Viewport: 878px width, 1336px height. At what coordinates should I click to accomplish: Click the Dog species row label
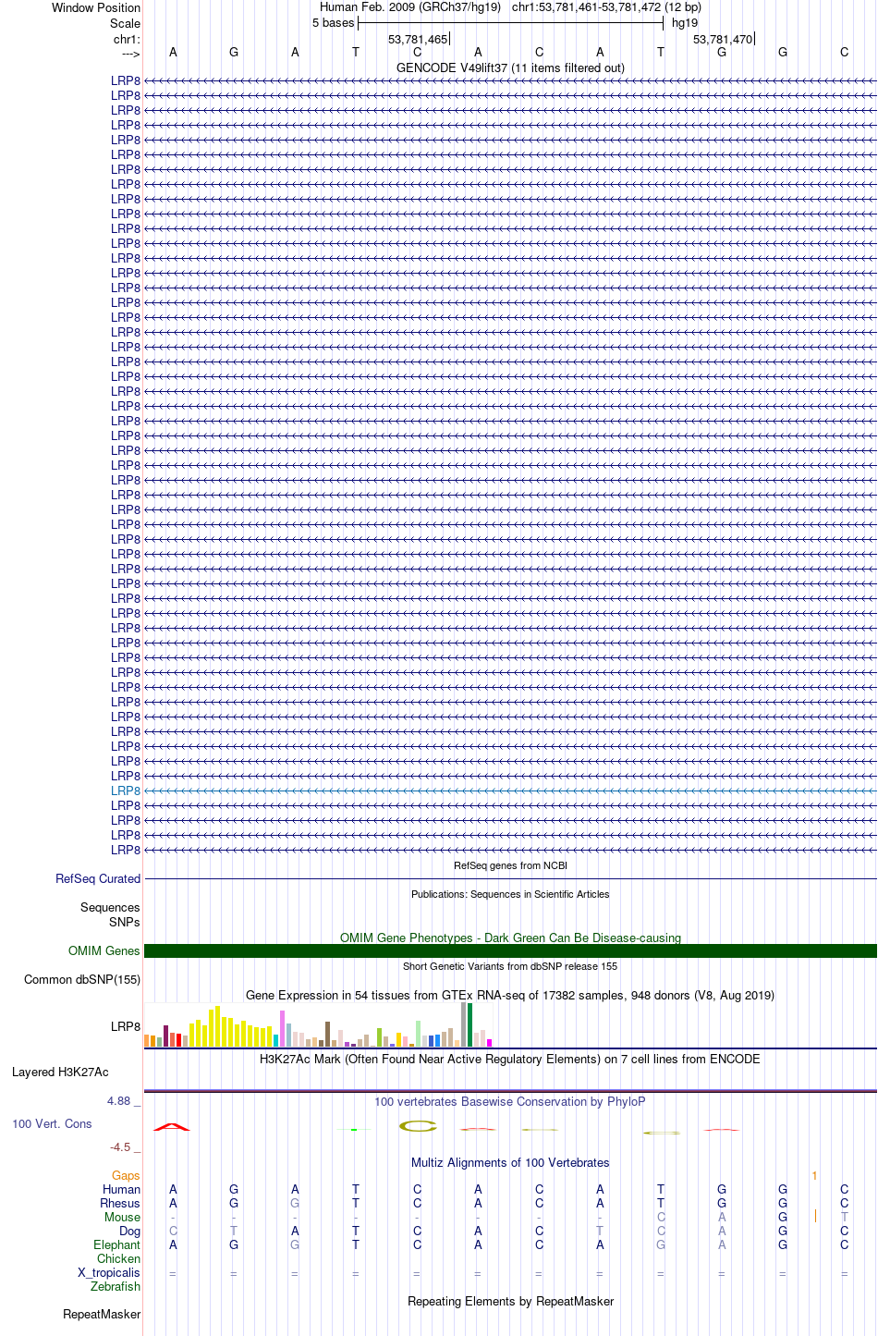130,1231
